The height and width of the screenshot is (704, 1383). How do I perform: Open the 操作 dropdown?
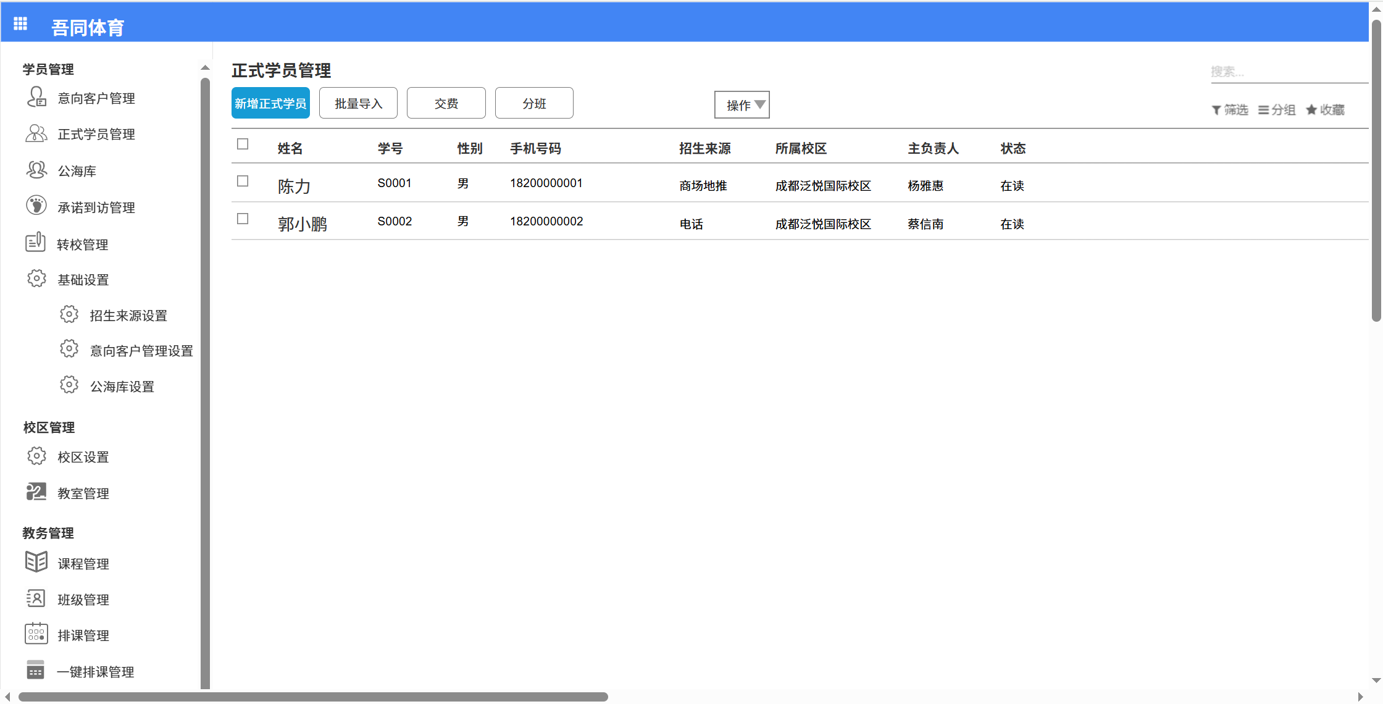tap(742, 104)
